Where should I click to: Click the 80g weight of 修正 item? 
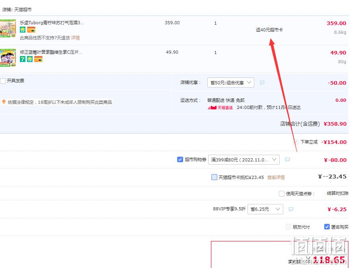click(342, 62)
